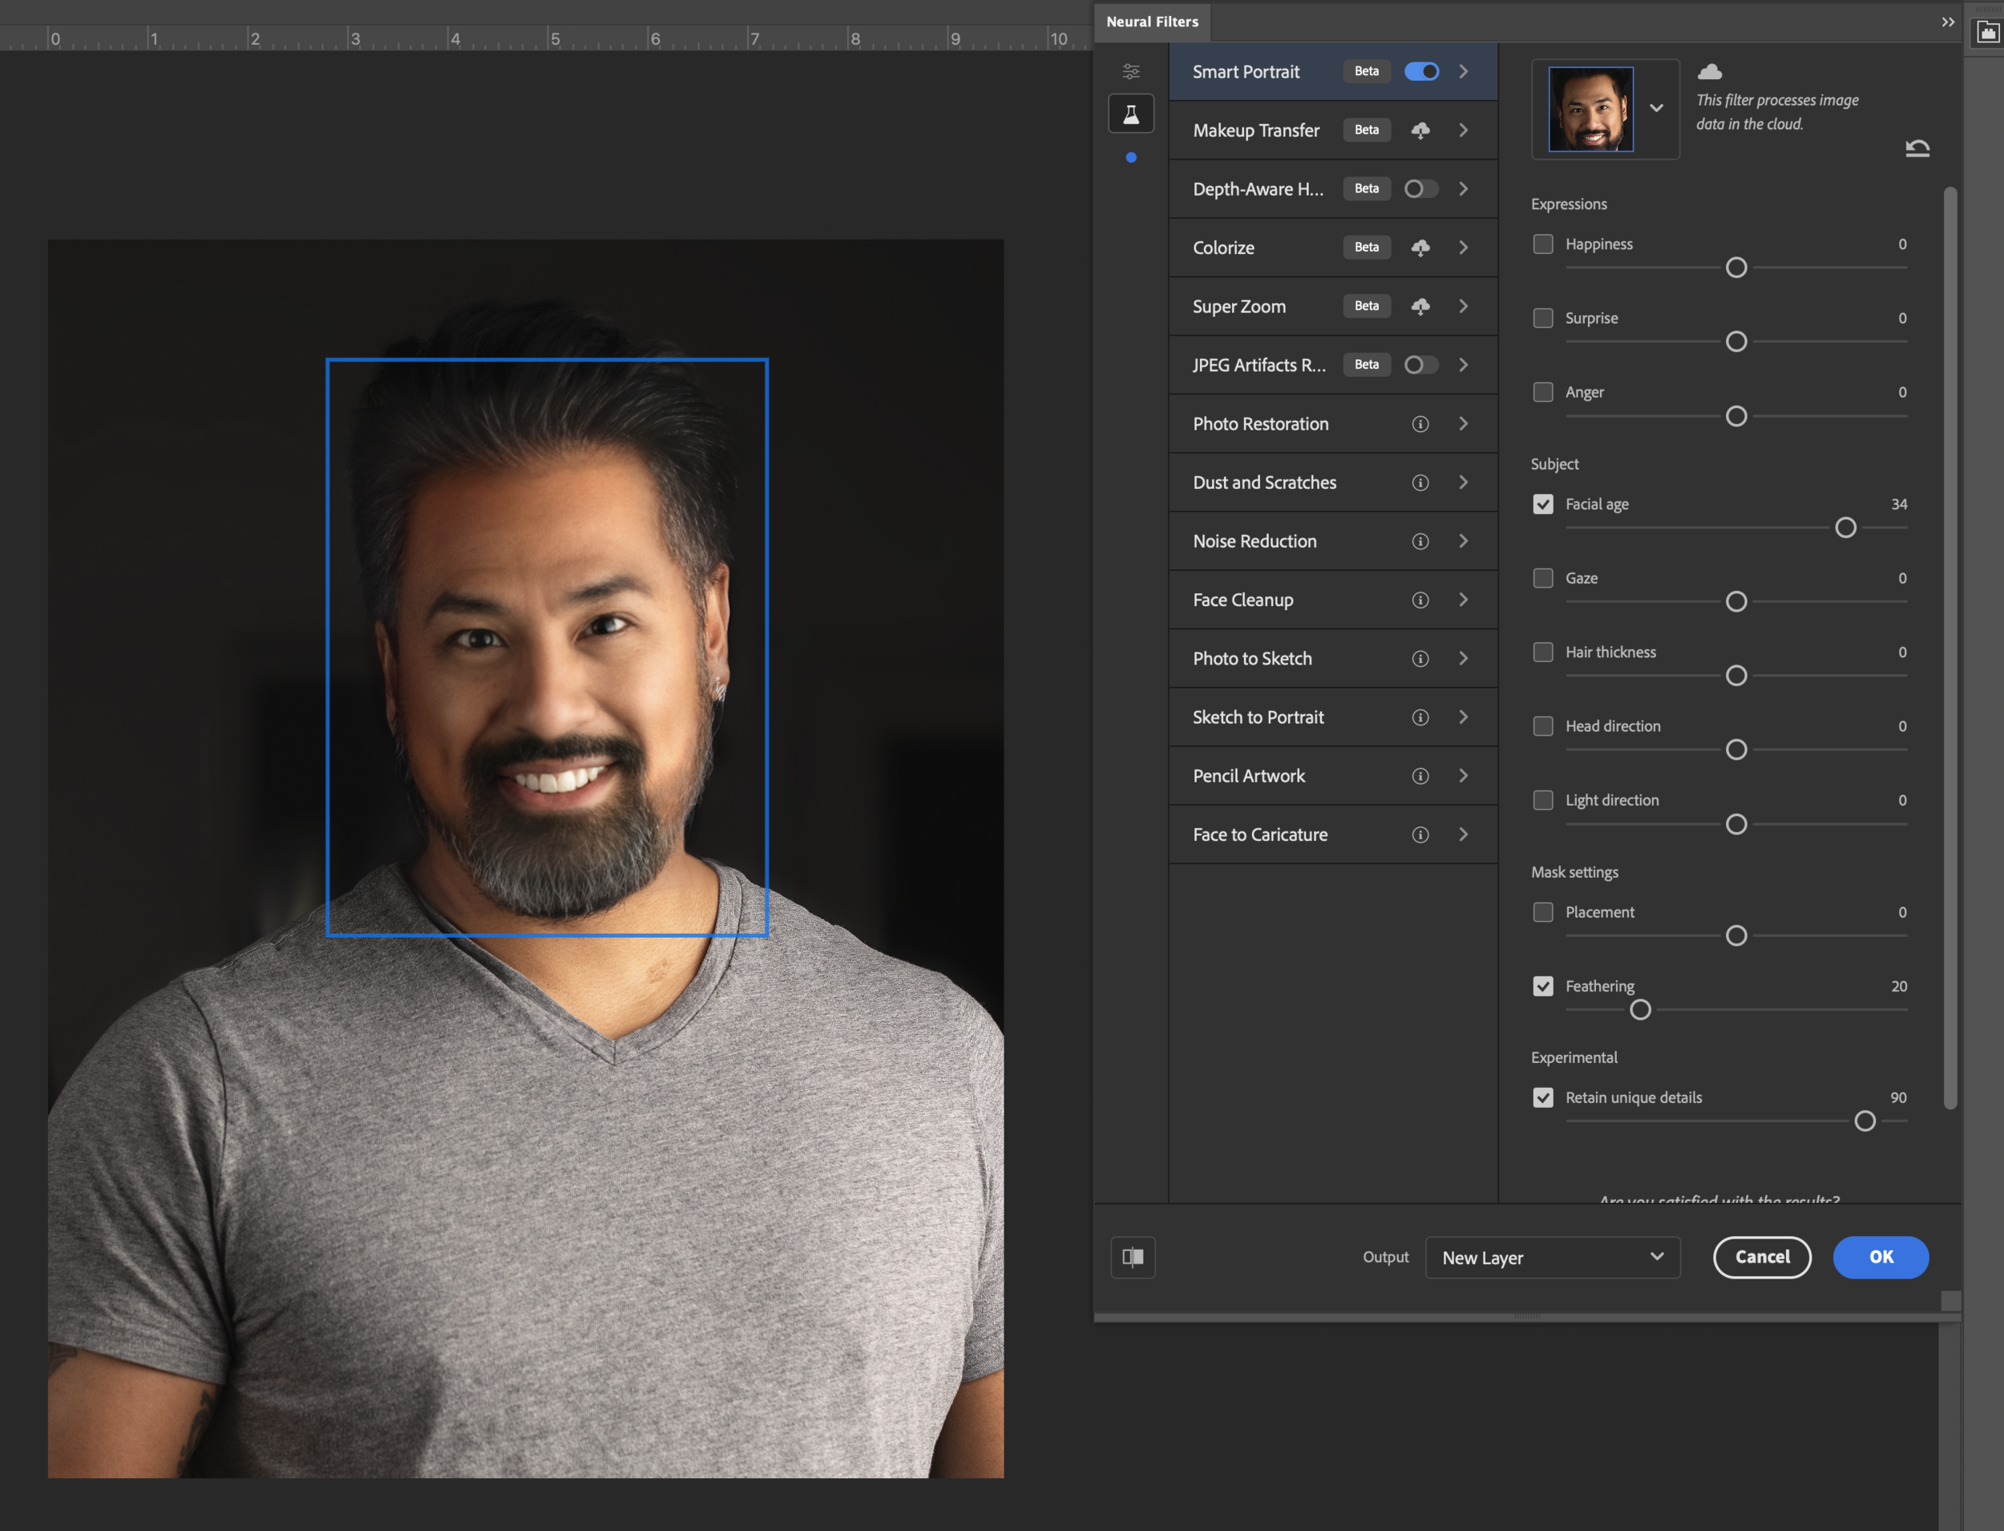The image size is (2004, 1531).
Task: Uncheck the Feathering mask setting
Action: tap(1543, 986)
